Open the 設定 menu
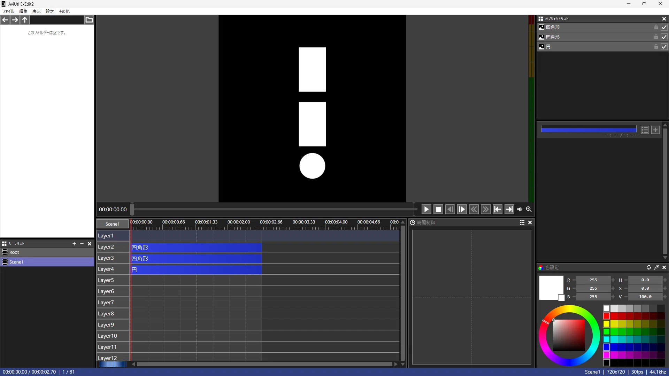The image size is (669, 376). pos(50,11)
